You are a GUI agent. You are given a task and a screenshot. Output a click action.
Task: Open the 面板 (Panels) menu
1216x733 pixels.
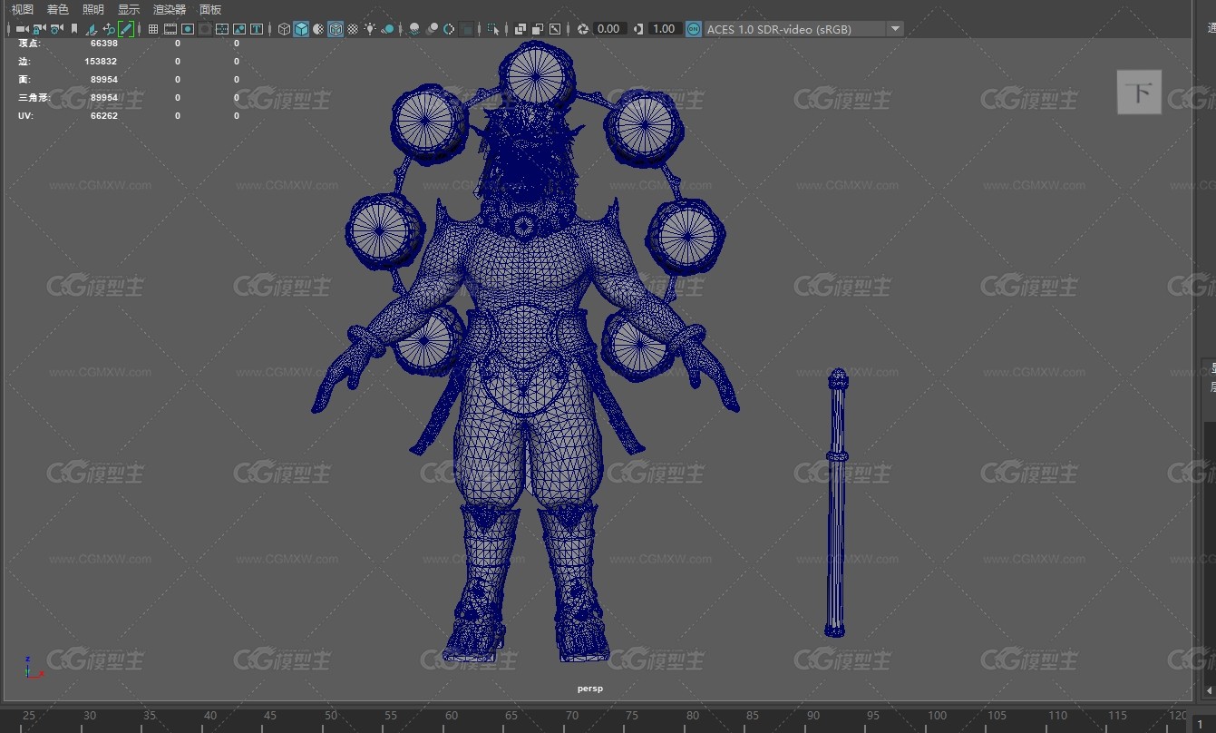(x=210, y=9)
